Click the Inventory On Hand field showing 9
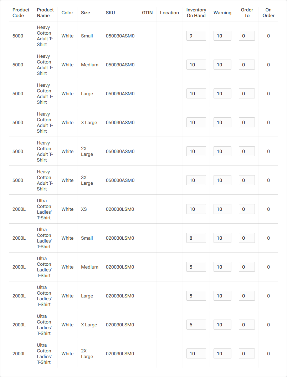The height and width of the screenshot is (377, 287). click(x=196, y=35)
